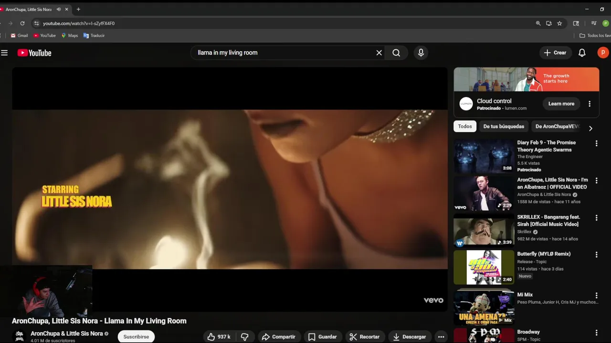Screen dimensions: 611x343
Task: Open options for Broadway video
Action: [x=596, y=333]
